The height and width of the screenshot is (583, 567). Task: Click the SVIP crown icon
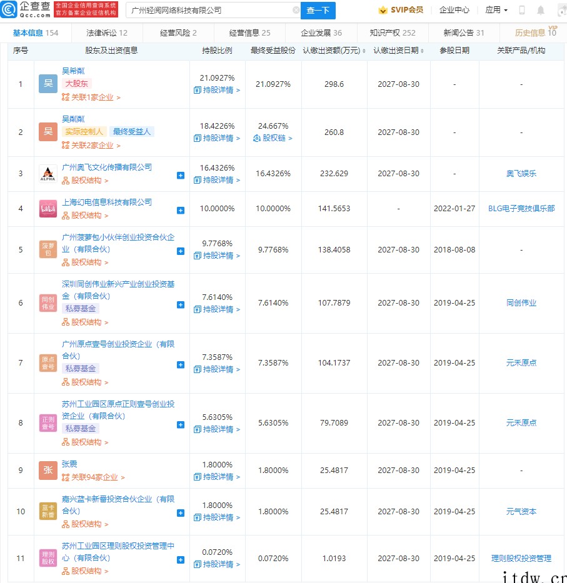point(383,10)
